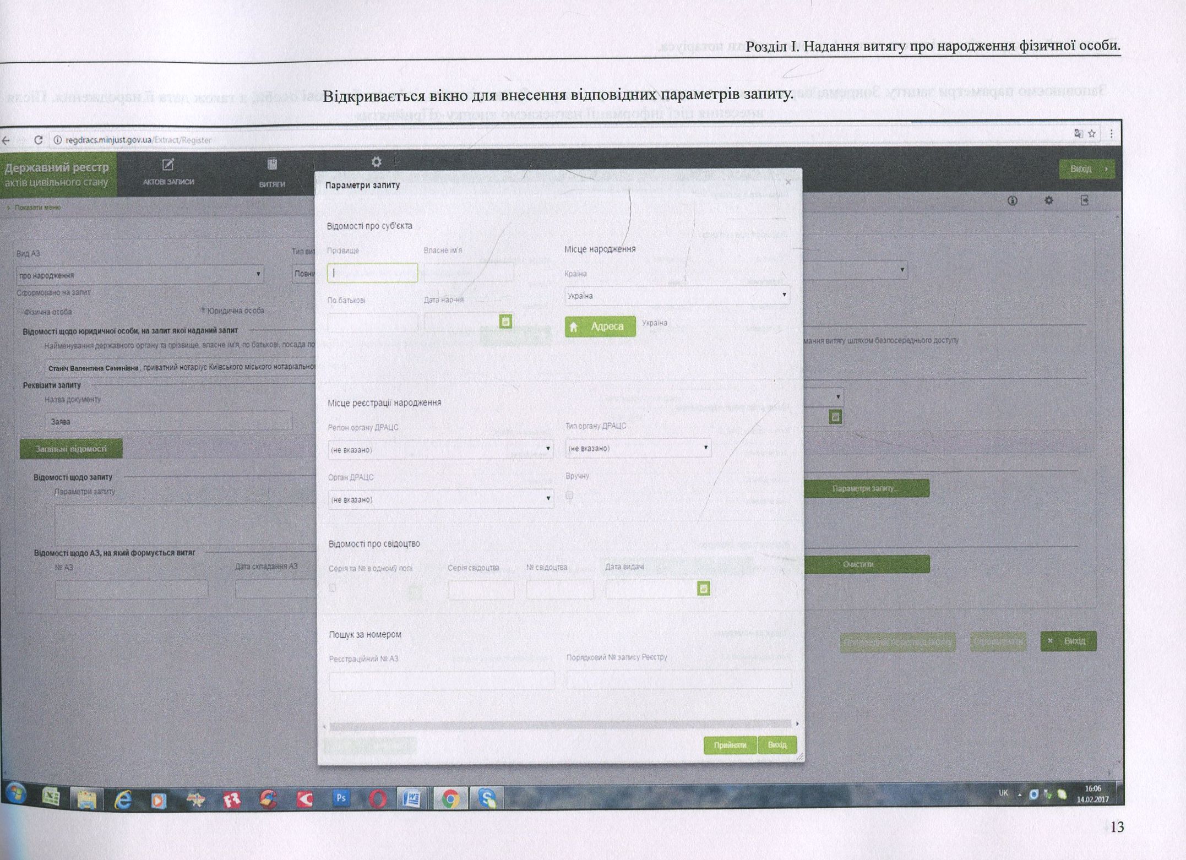Switch to Chrome in the taskbar
Screen dimensions: 1186x860
tap(450, 798)
